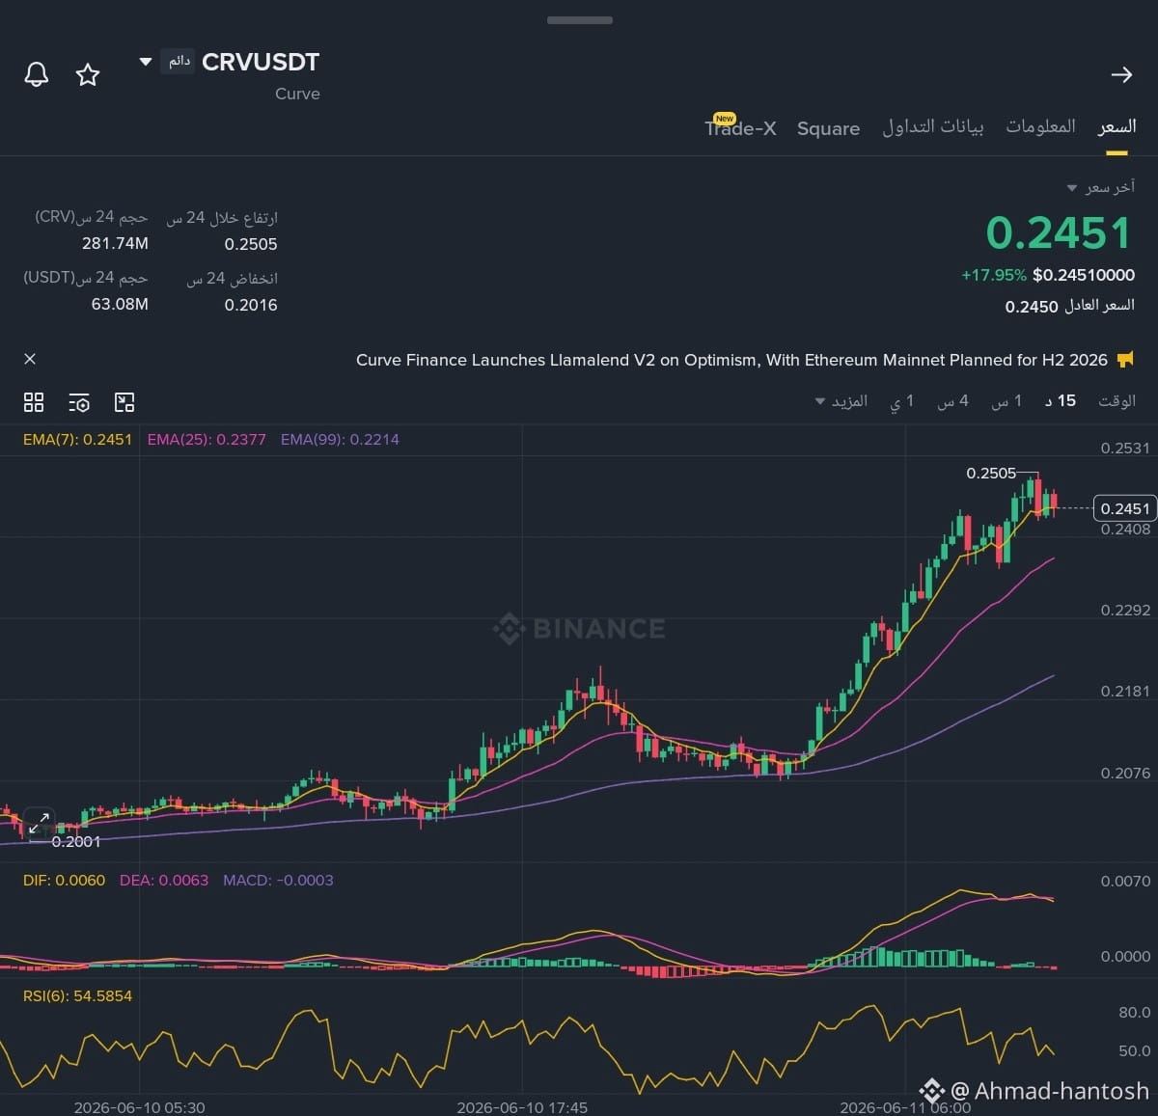Open the بيانات التداول tab
1158x1116 pixels.
[x=933, y=126]
